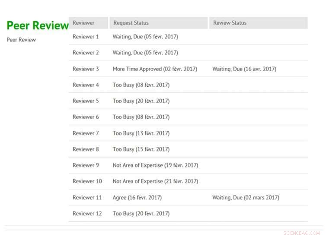The width and height of the screenshot is (326, 237).
Task: Select the Reviewer 8 row name
Action: (86, 149)
